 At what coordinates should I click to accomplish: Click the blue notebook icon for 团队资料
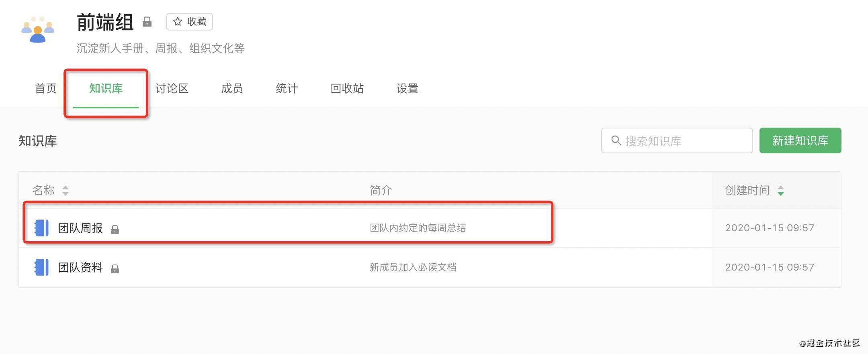pos(41,267)
